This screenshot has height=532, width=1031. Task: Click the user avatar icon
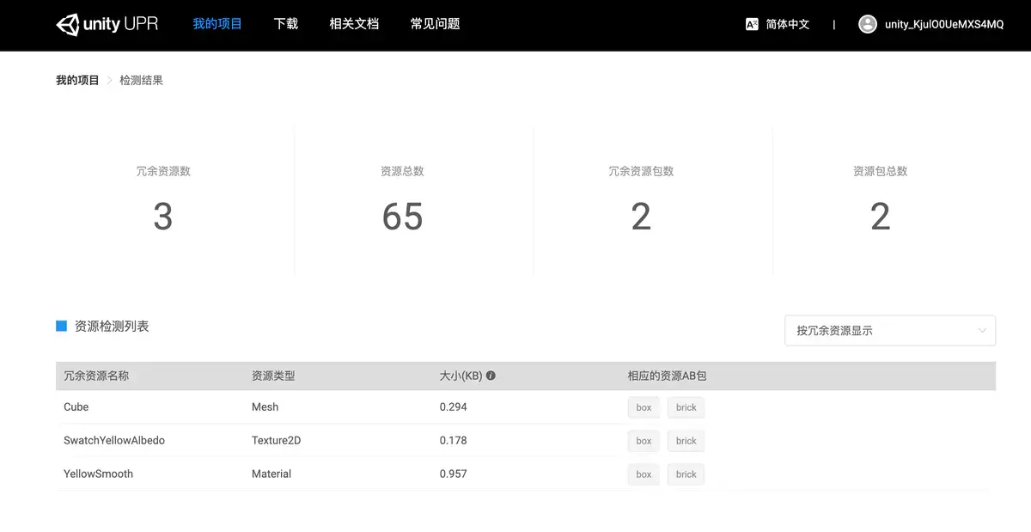pos(867,24)
